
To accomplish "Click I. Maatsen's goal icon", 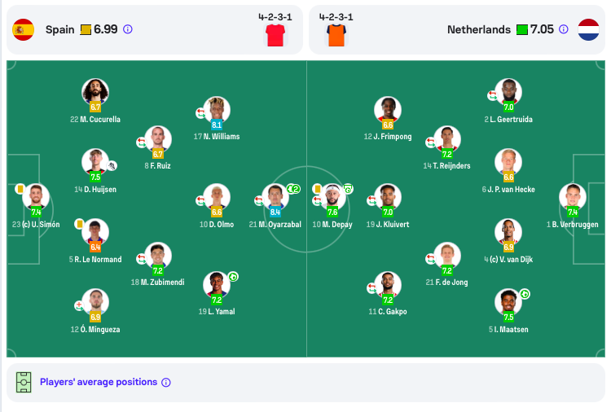I will (525, 294).
